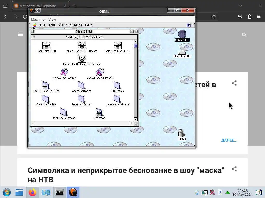Open a new browser tab
The height and width of the screenshot is (198, 265).
click(x=75, y=6)
